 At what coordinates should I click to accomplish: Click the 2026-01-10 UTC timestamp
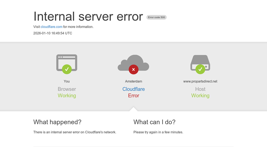point(53,33)
